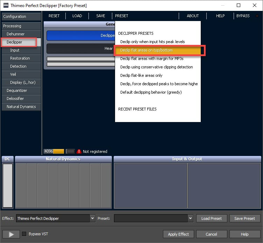Open the HELP menu item at top
The width and height of the screenshot is (263, 243).
[220, 16]
